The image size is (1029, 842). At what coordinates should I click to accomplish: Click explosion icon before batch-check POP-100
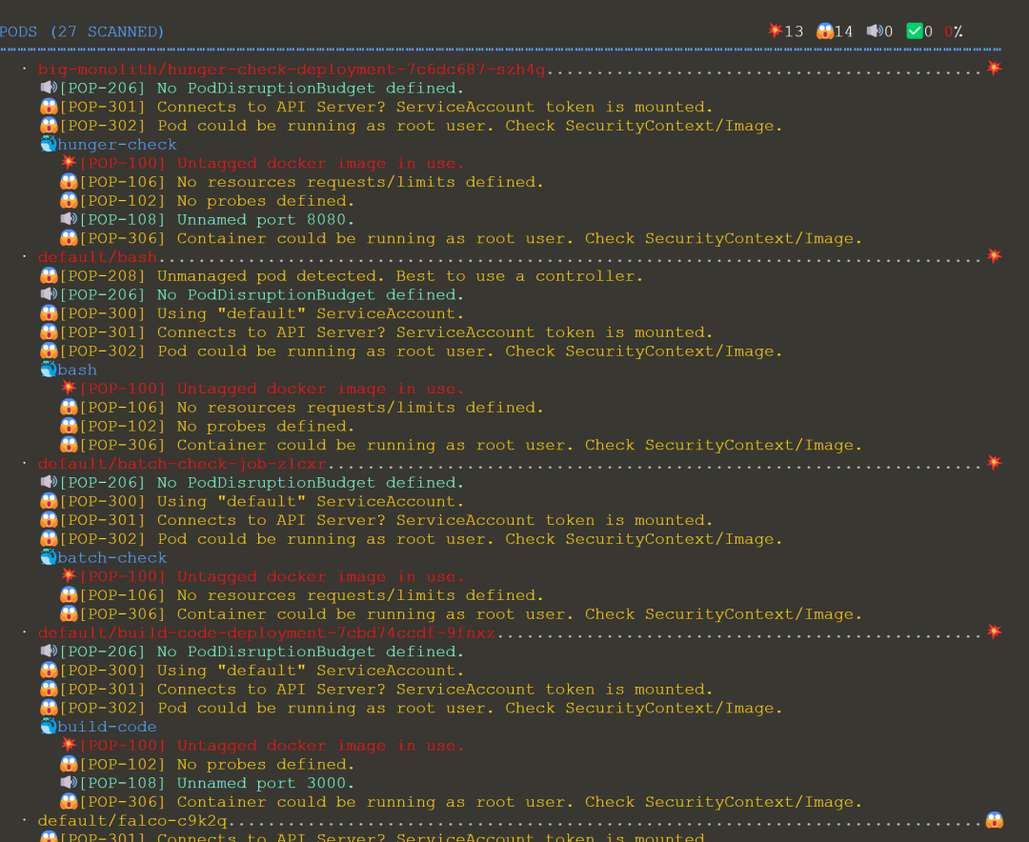(69, 575)
